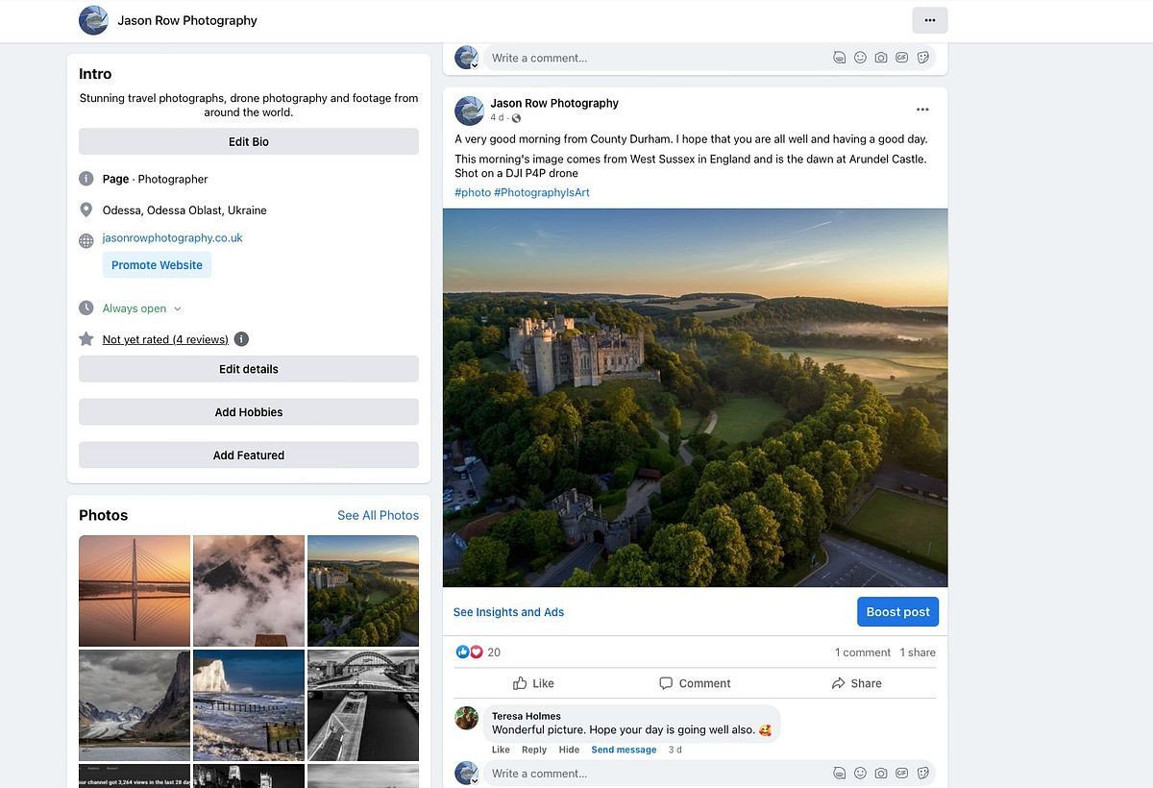Click the Like thumbs-up button on the post
The image size is (1153, 788).
click(x=533, y=683)
